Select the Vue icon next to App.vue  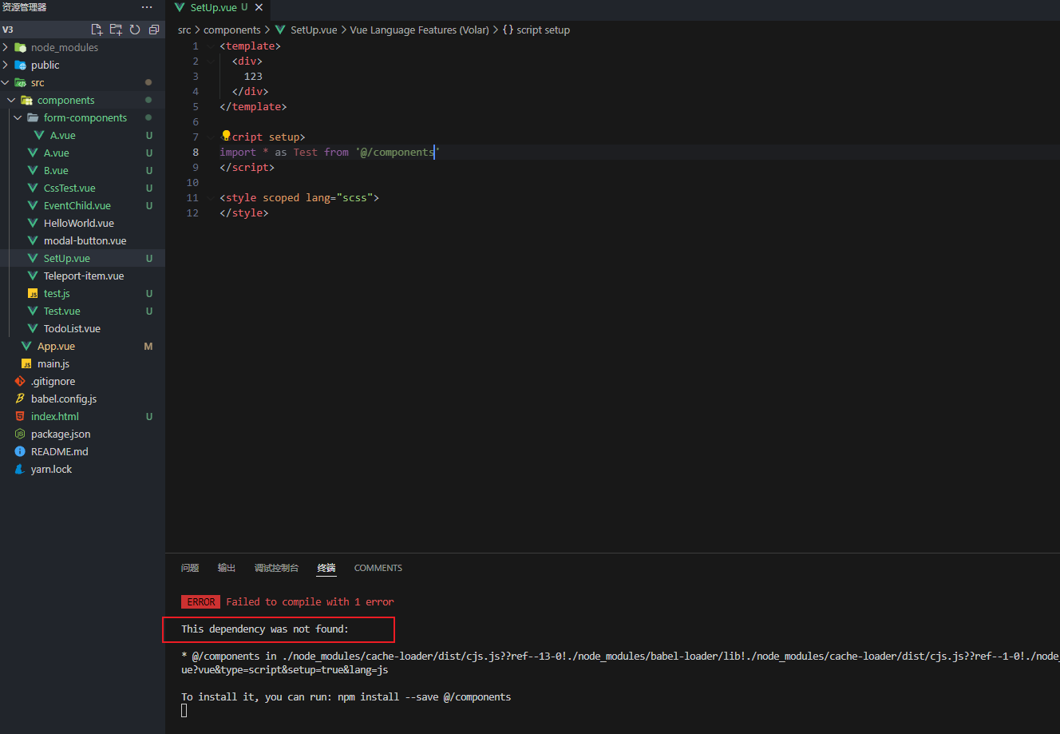(x=26, y=346)
